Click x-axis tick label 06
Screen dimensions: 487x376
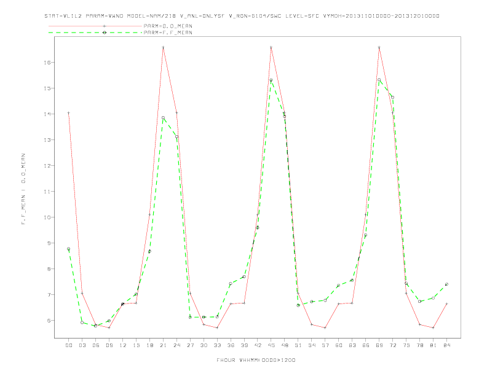coord(96,345)
